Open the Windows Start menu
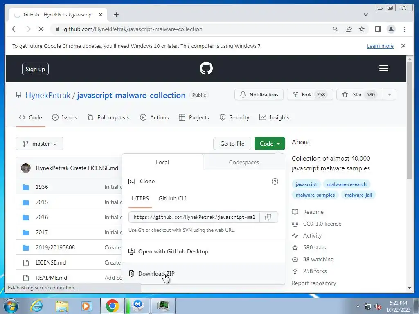This screenshot has height=314, width=419. click(11, 306)
